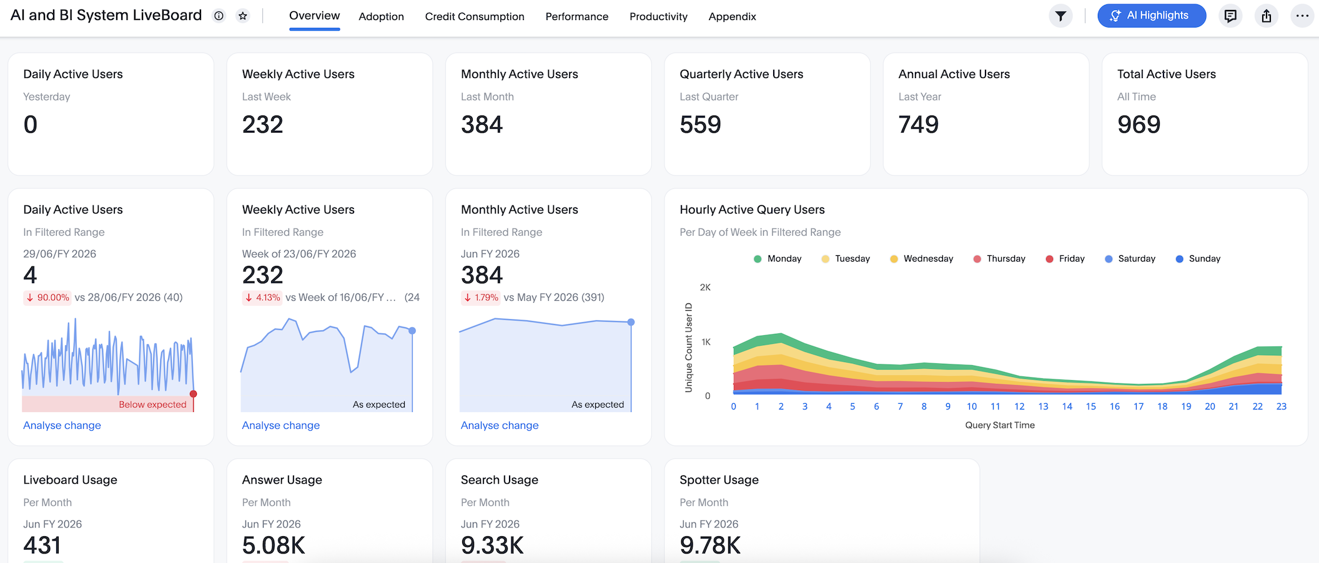
Task: Open the more options ellipsis menu
Action: [1302, 16]
